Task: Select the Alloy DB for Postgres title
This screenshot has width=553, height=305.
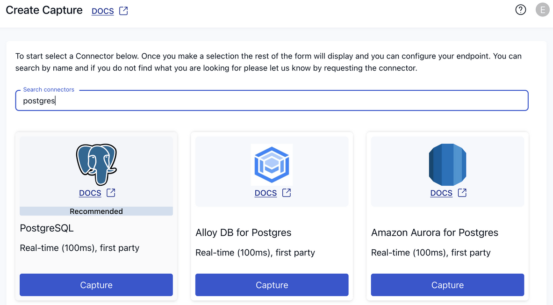Action: pyautogui.click(x=243, y=232)
